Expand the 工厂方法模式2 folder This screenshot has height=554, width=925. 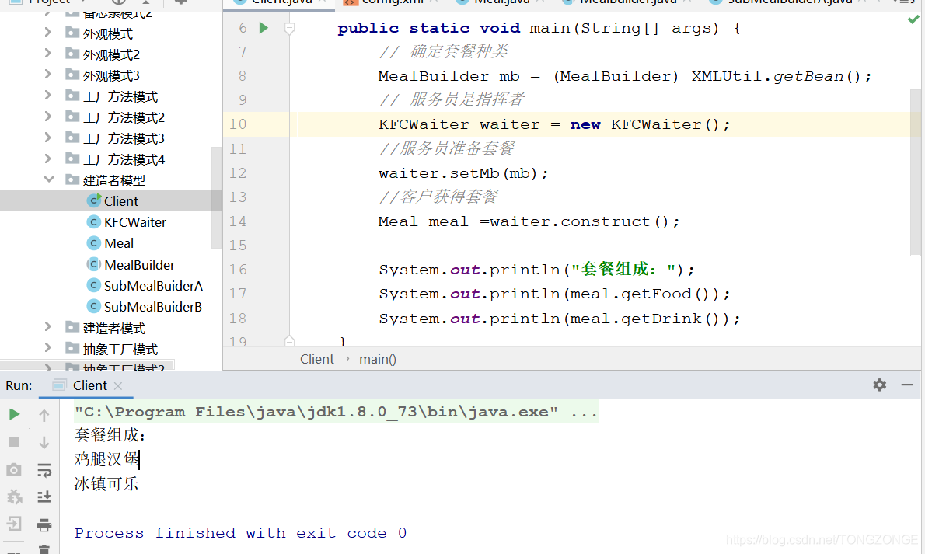48,117
